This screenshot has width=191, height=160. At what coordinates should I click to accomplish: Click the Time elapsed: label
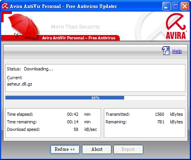coord(20,114)
